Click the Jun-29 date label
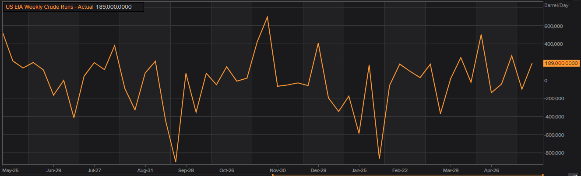 click(53, 170)
